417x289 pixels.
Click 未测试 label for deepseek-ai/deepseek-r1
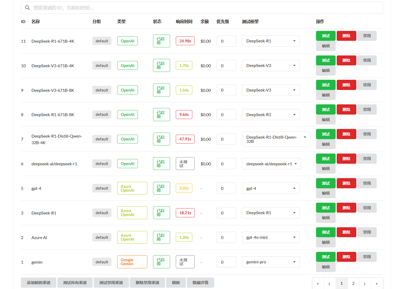pos(185,164)
